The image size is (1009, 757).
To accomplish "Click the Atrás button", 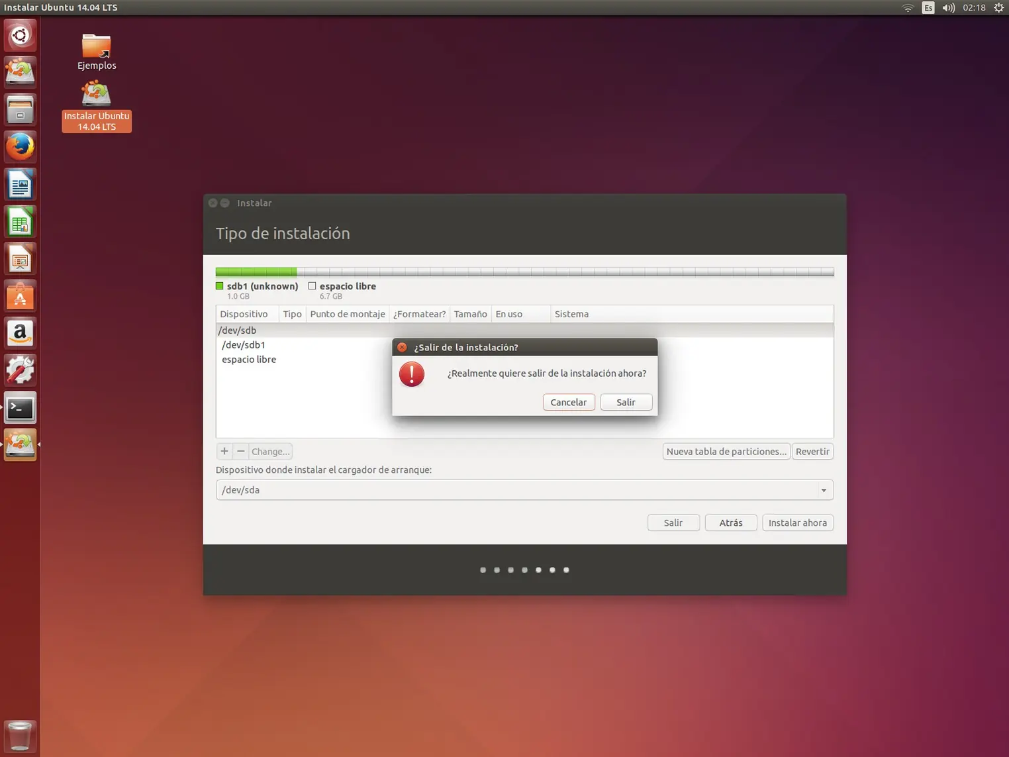I will [731, 523].
